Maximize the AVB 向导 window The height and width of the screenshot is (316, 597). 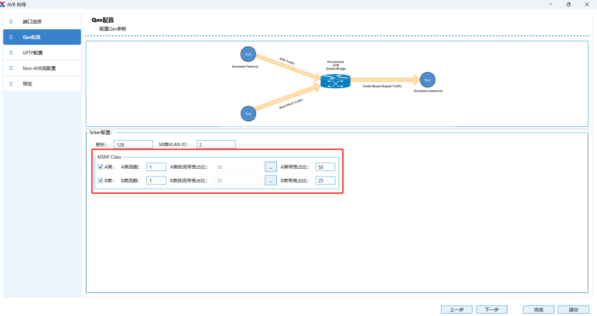(x=568, y=4)
